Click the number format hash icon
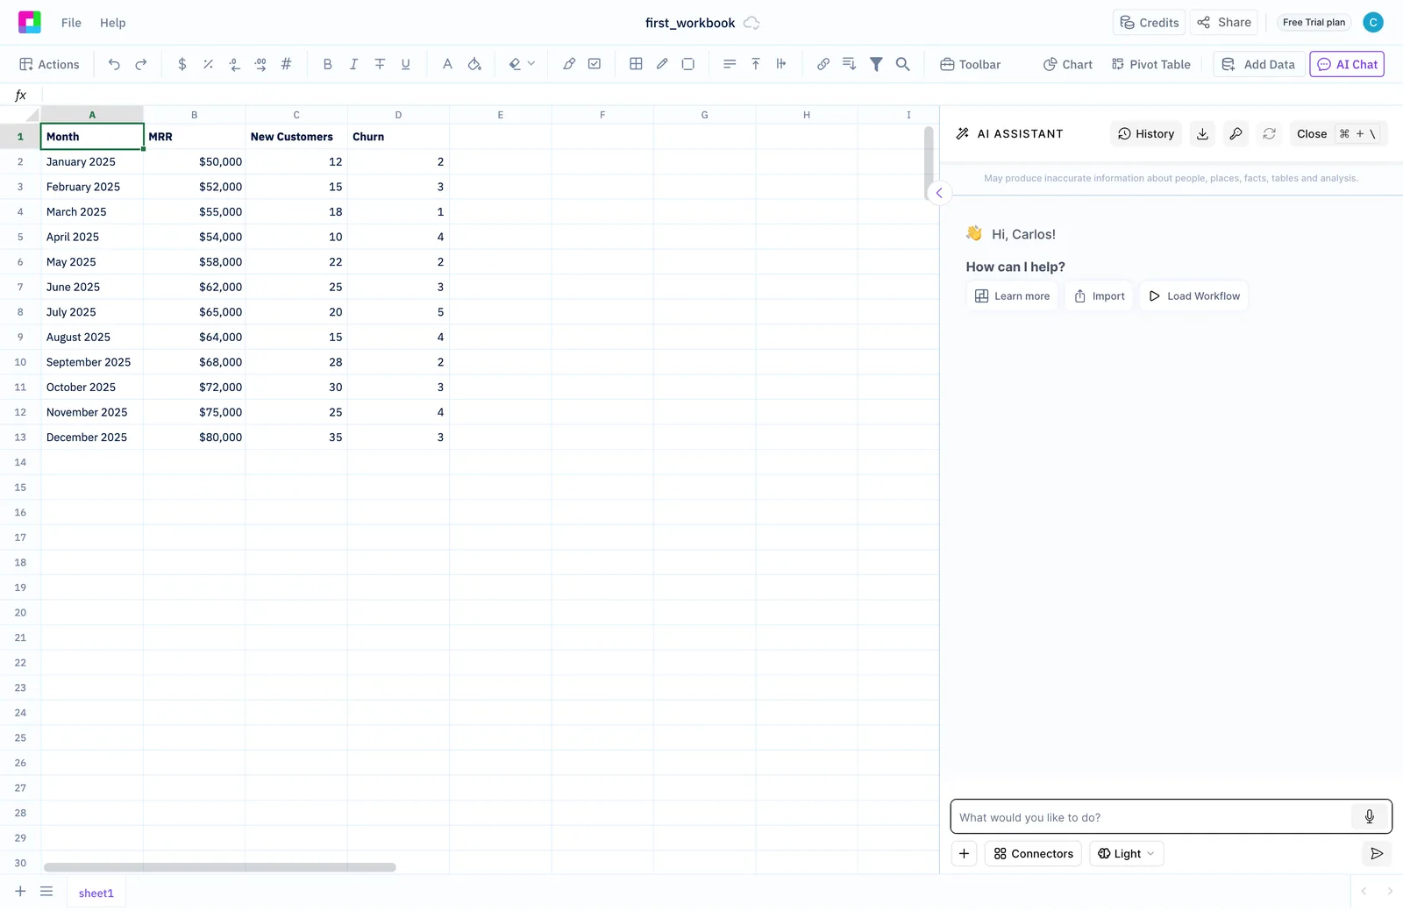Viewport: 1403px width, 911px height. 286,64
